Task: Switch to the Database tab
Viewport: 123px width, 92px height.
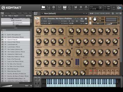Action: (x=14, y=13)
